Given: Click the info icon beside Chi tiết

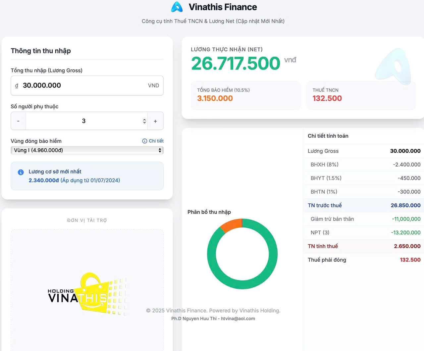Looking at the screenshot, I should pos(144,141).
